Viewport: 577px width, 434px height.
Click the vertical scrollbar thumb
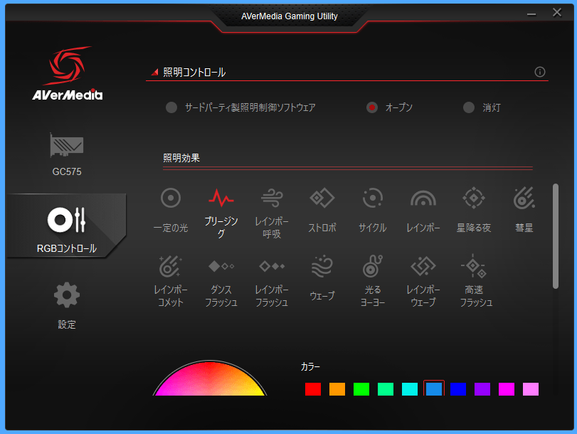[x=556, y=236]
